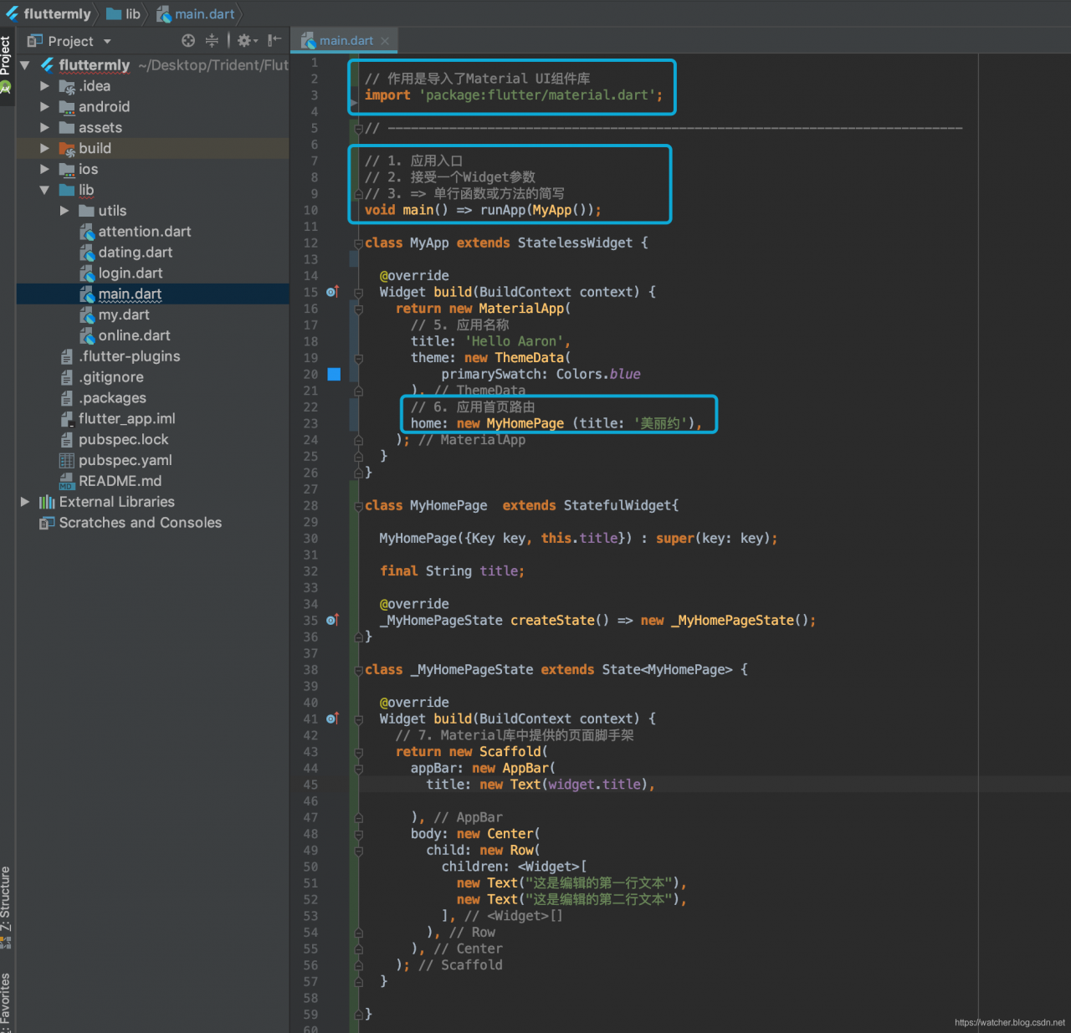1071x1033 pixels.
Task: Collapse the fluttermly project root
Action: coord(24,65)
